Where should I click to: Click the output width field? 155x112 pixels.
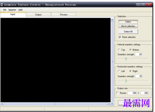pos(132,93)
